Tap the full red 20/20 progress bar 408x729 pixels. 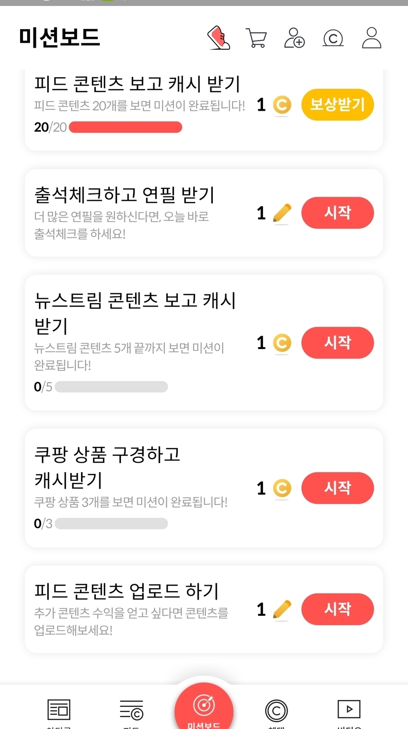pos(125,127)
